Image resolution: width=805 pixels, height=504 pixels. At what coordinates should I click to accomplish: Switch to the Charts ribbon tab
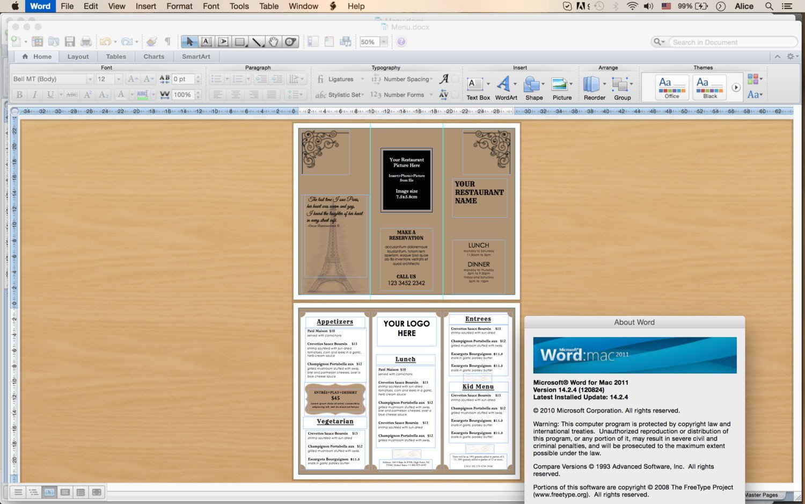click(154, 56)
